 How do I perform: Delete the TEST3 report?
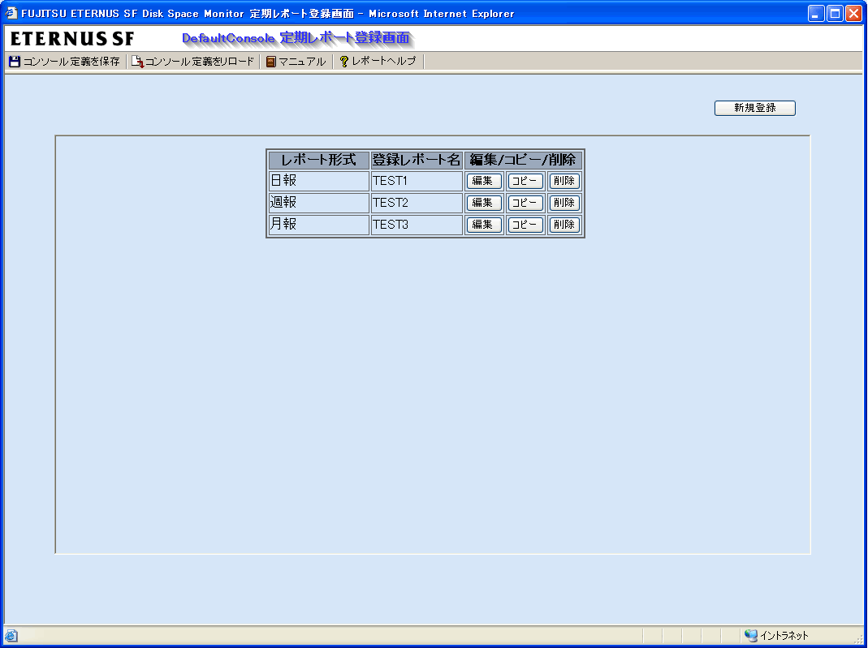coord(564,225)
